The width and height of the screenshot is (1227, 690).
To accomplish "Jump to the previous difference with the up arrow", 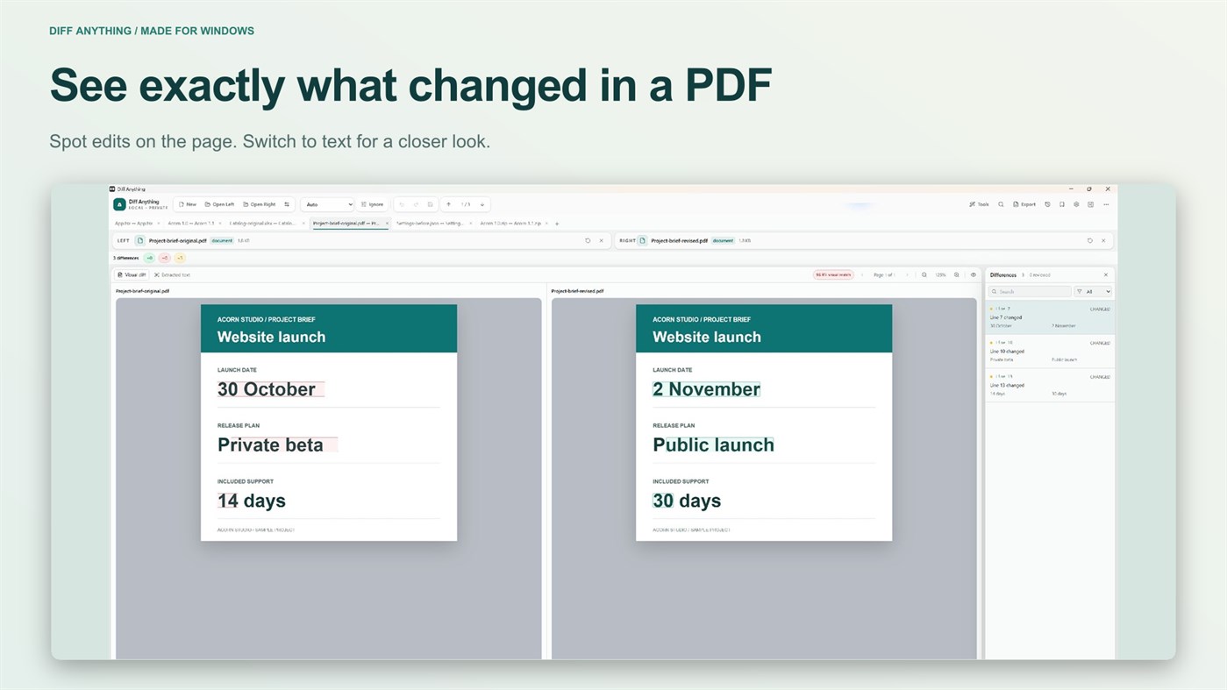I will pos(449,204).
